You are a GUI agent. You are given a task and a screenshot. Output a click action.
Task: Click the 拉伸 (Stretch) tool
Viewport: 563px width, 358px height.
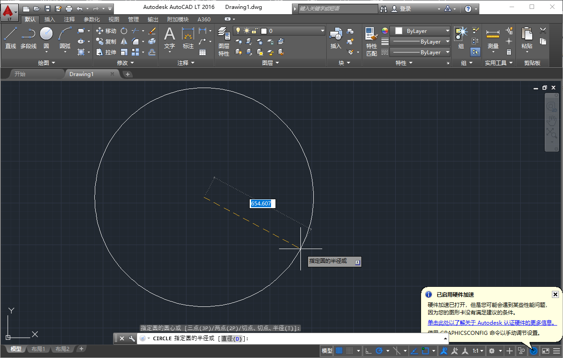(106, 52)
